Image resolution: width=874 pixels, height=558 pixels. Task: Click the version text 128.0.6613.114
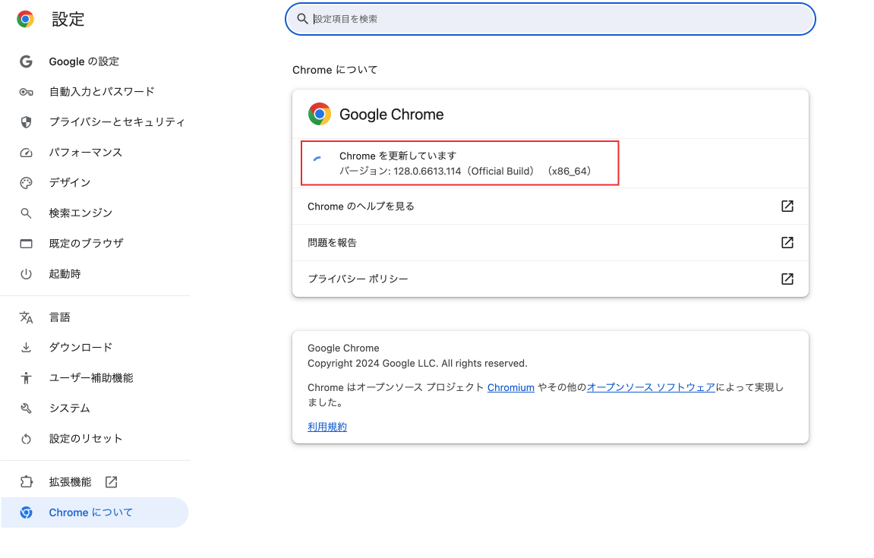[428, 171]
